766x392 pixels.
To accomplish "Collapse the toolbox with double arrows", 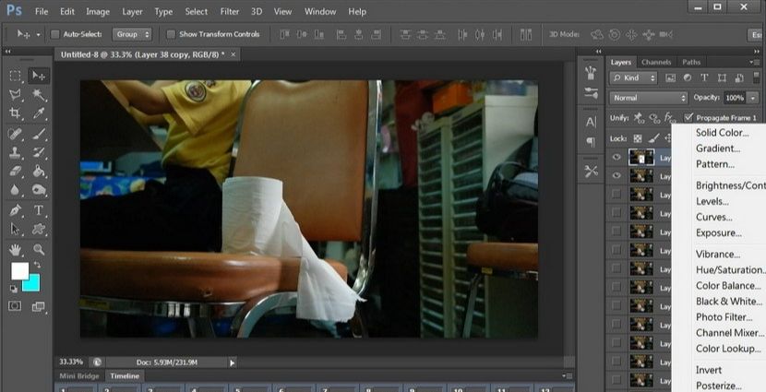I will (7, 51).
